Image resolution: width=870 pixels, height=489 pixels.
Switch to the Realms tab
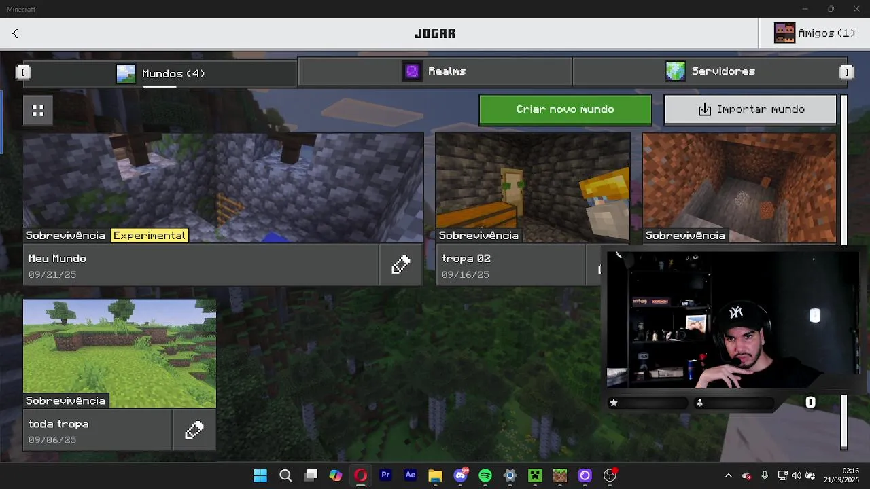(435, 71)
